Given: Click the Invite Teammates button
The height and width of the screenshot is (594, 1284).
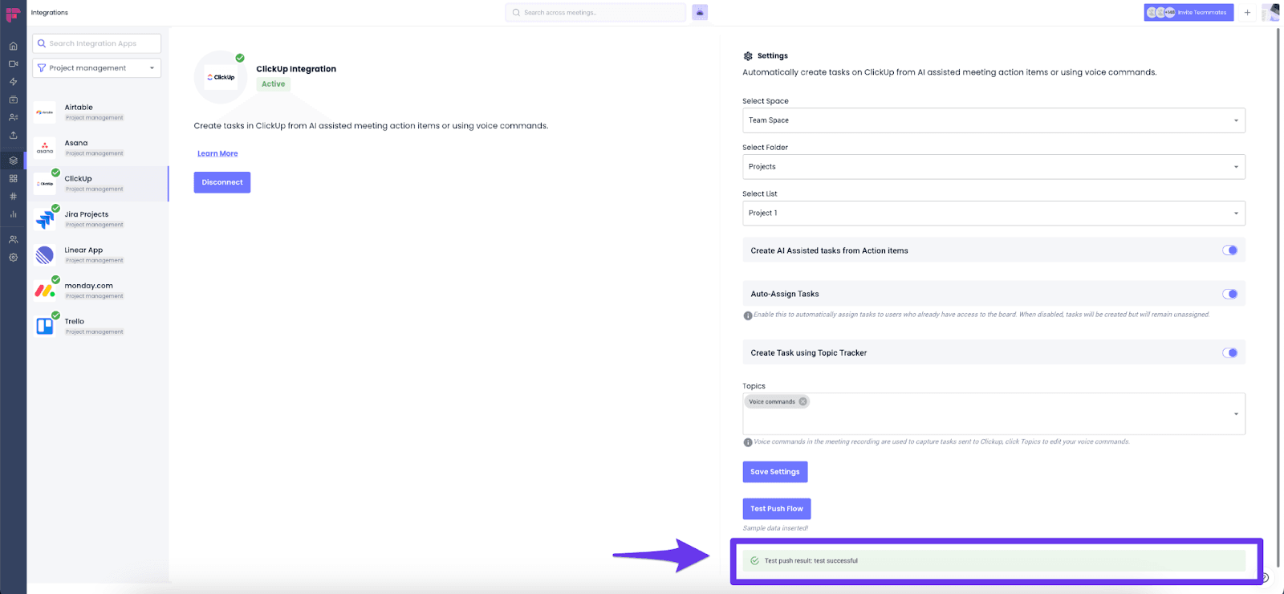Looking at the screenshot, I should pyautogui.click(x=1189, y=12).
